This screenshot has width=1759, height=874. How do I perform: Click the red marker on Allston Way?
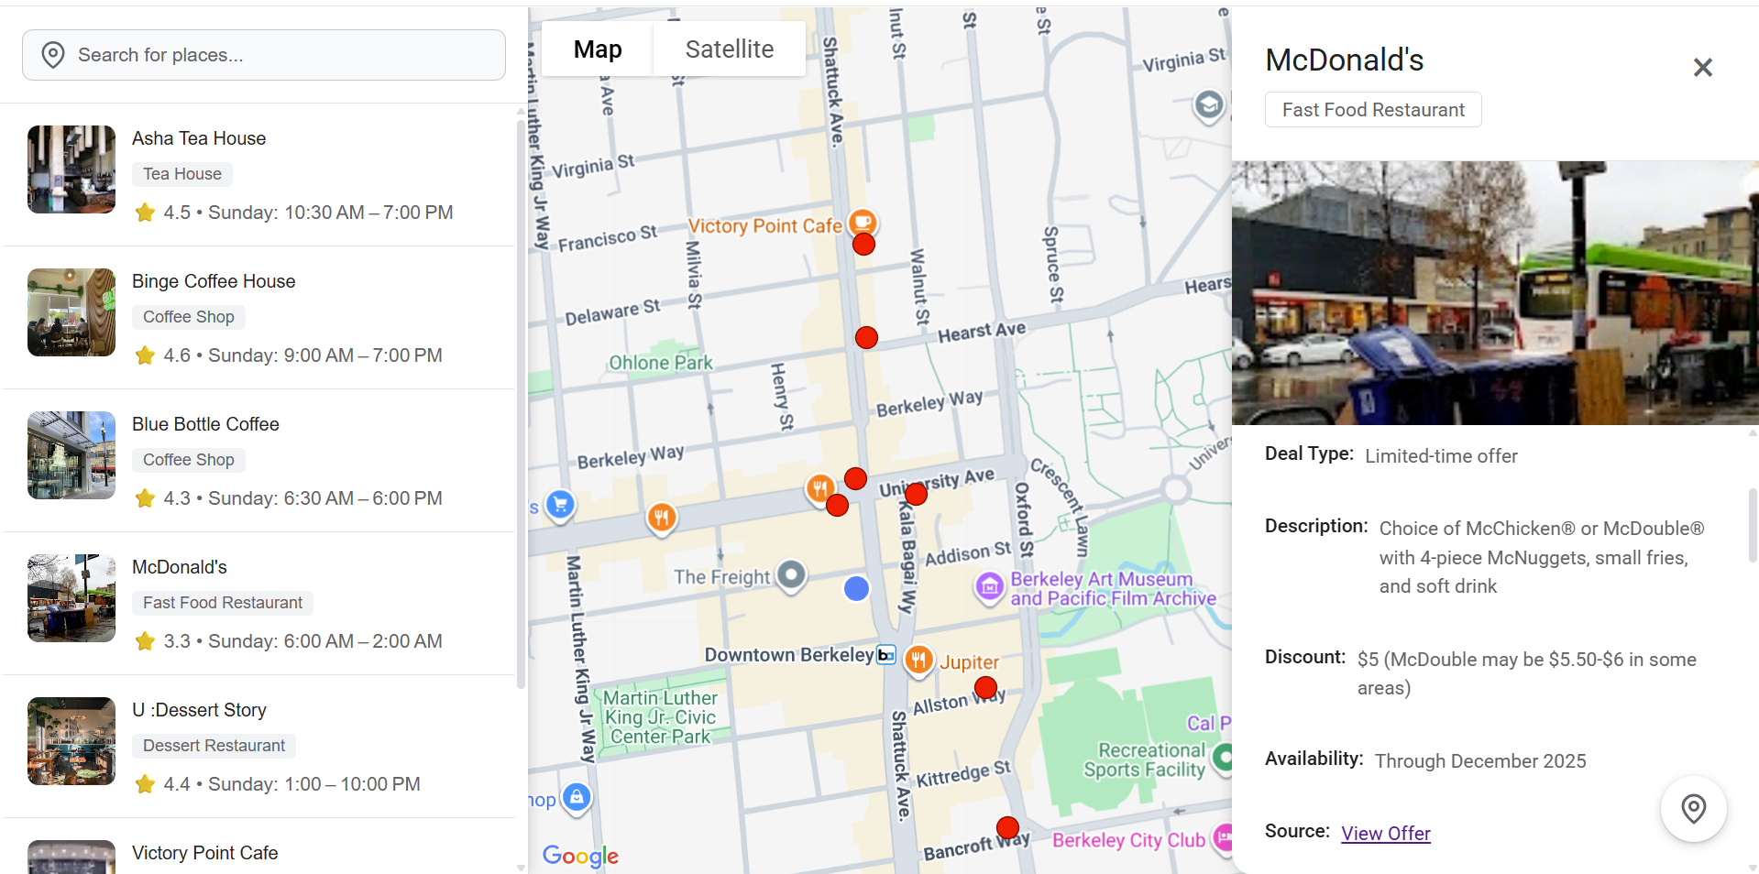985,687
